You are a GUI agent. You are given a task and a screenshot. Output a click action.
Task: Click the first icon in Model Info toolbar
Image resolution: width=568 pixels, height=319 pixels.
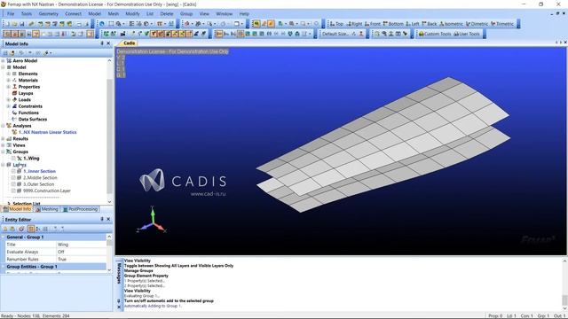[x=5, y=53]
